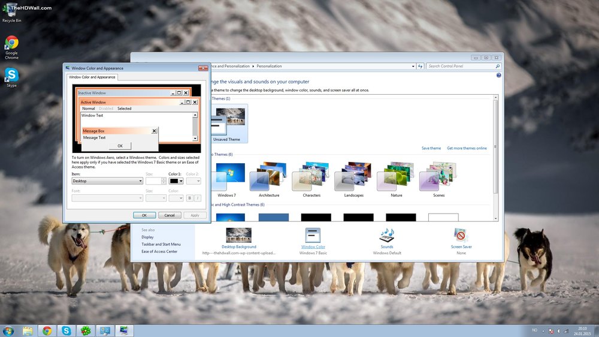Open the Screen Saver settings icon
599x337 pixels.
(x=461, y=235)
